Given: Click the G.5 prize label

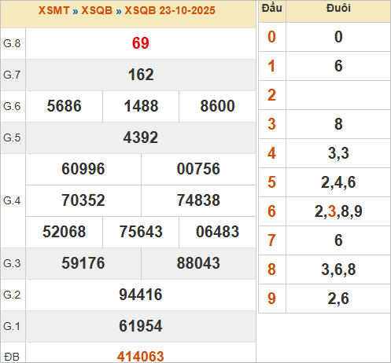Looking at the screenshot, I should [12, 137].
